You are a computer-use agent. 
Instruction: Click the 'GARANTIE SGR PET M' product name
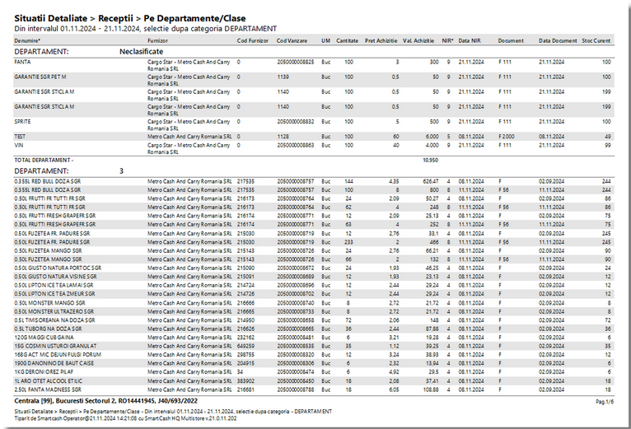tap(40, 77)
